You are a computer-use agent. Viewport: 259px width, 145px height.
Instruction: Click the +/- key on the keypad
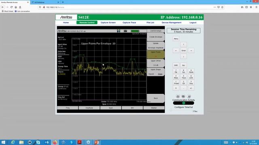[191, 88]
